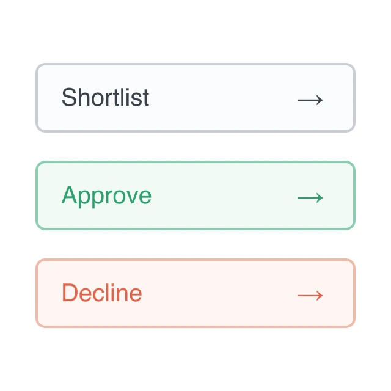Click the red Decline button
Screen dimensions: 391x391
[195, 293]
